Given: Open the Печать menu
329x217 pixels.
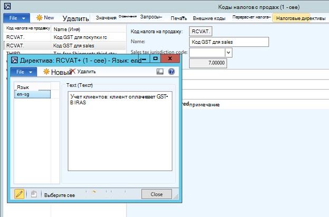Looking at the screenshot, I should tap(179, 18).
